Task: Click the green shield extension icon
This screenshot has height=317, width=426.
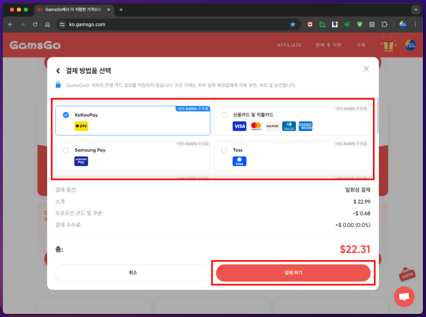Action: click(x=359, y=24)
